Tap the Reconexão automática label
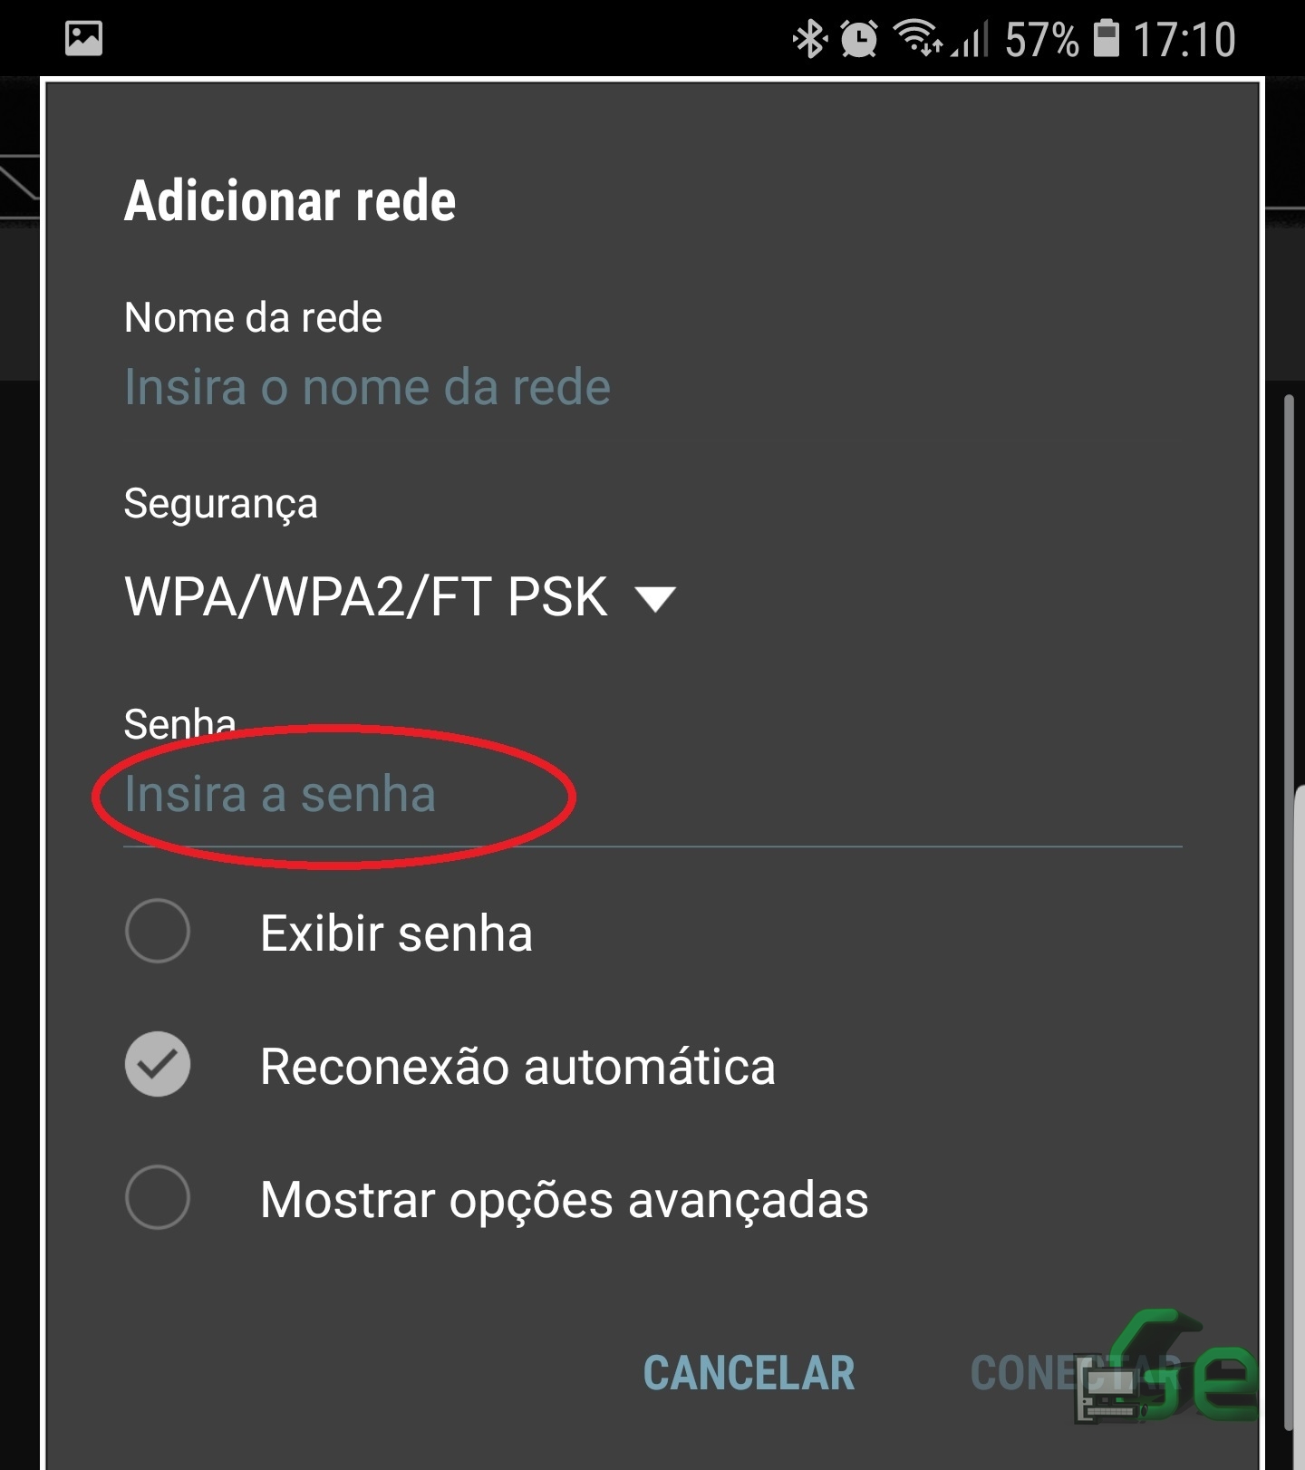This screenshot has width=1305, height=1470. pos(517,1067)
